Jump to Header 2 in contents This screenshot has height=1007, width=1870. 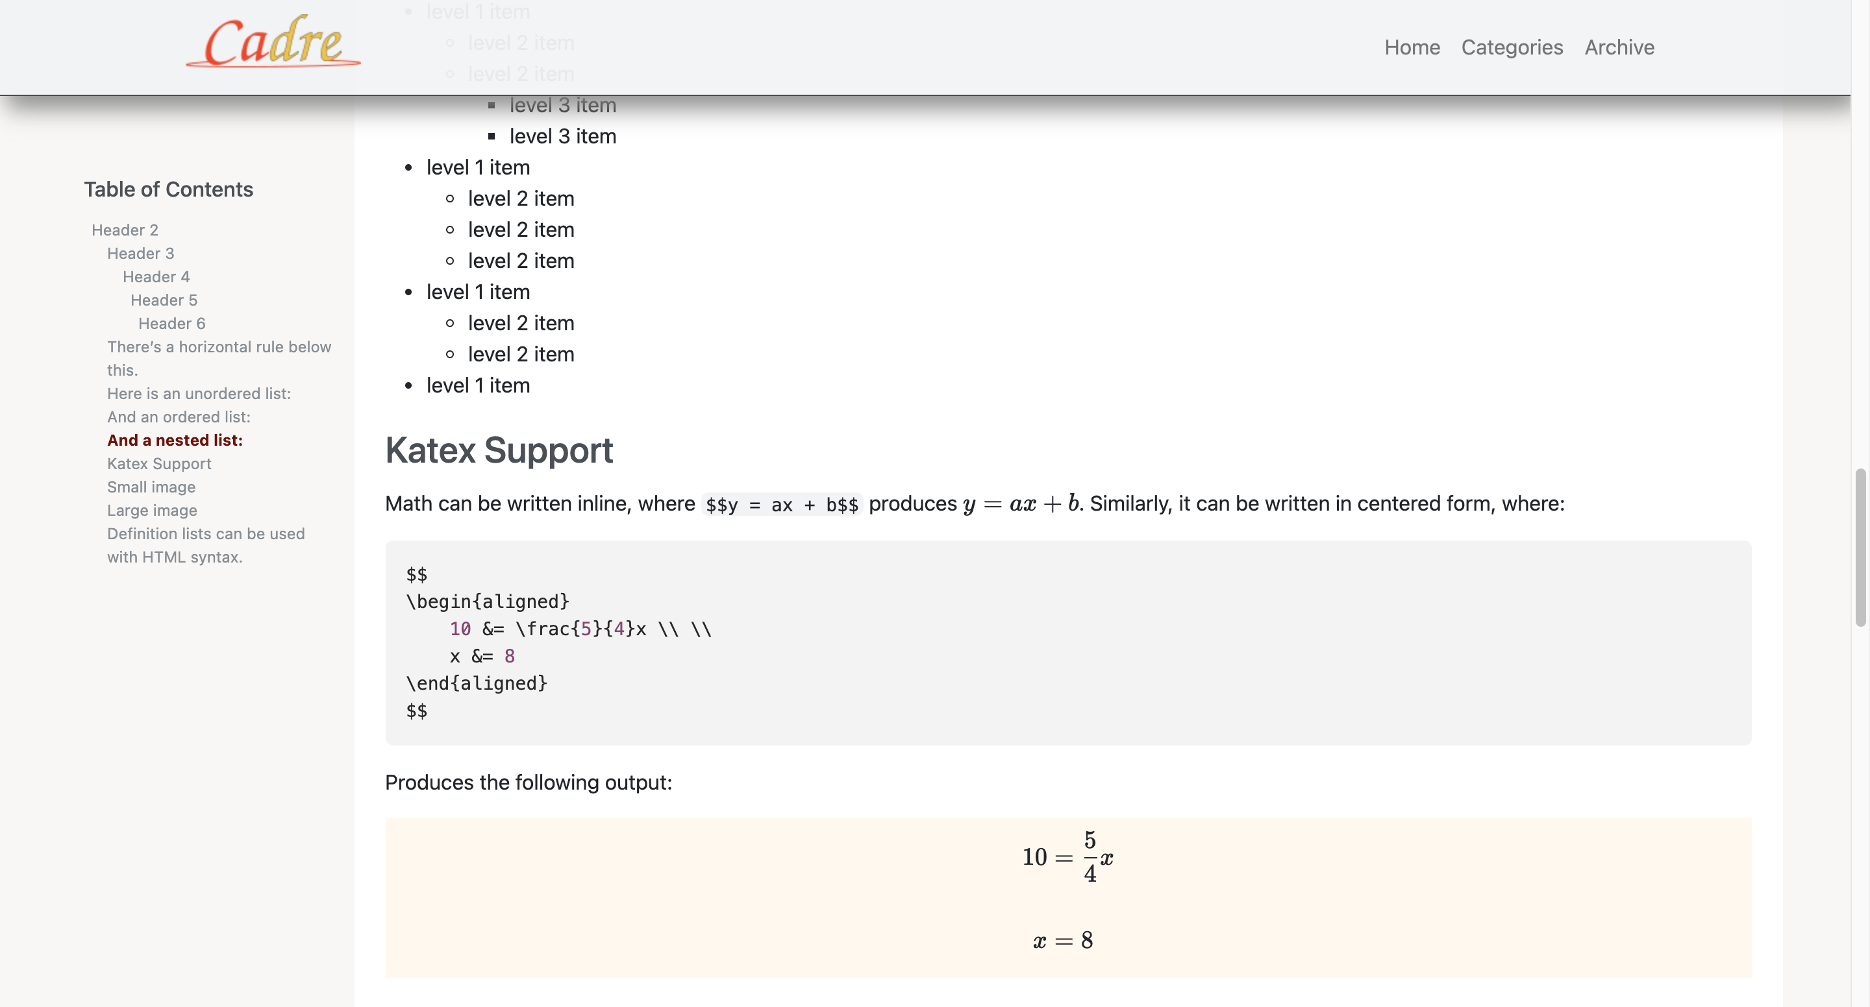point(125,230)
